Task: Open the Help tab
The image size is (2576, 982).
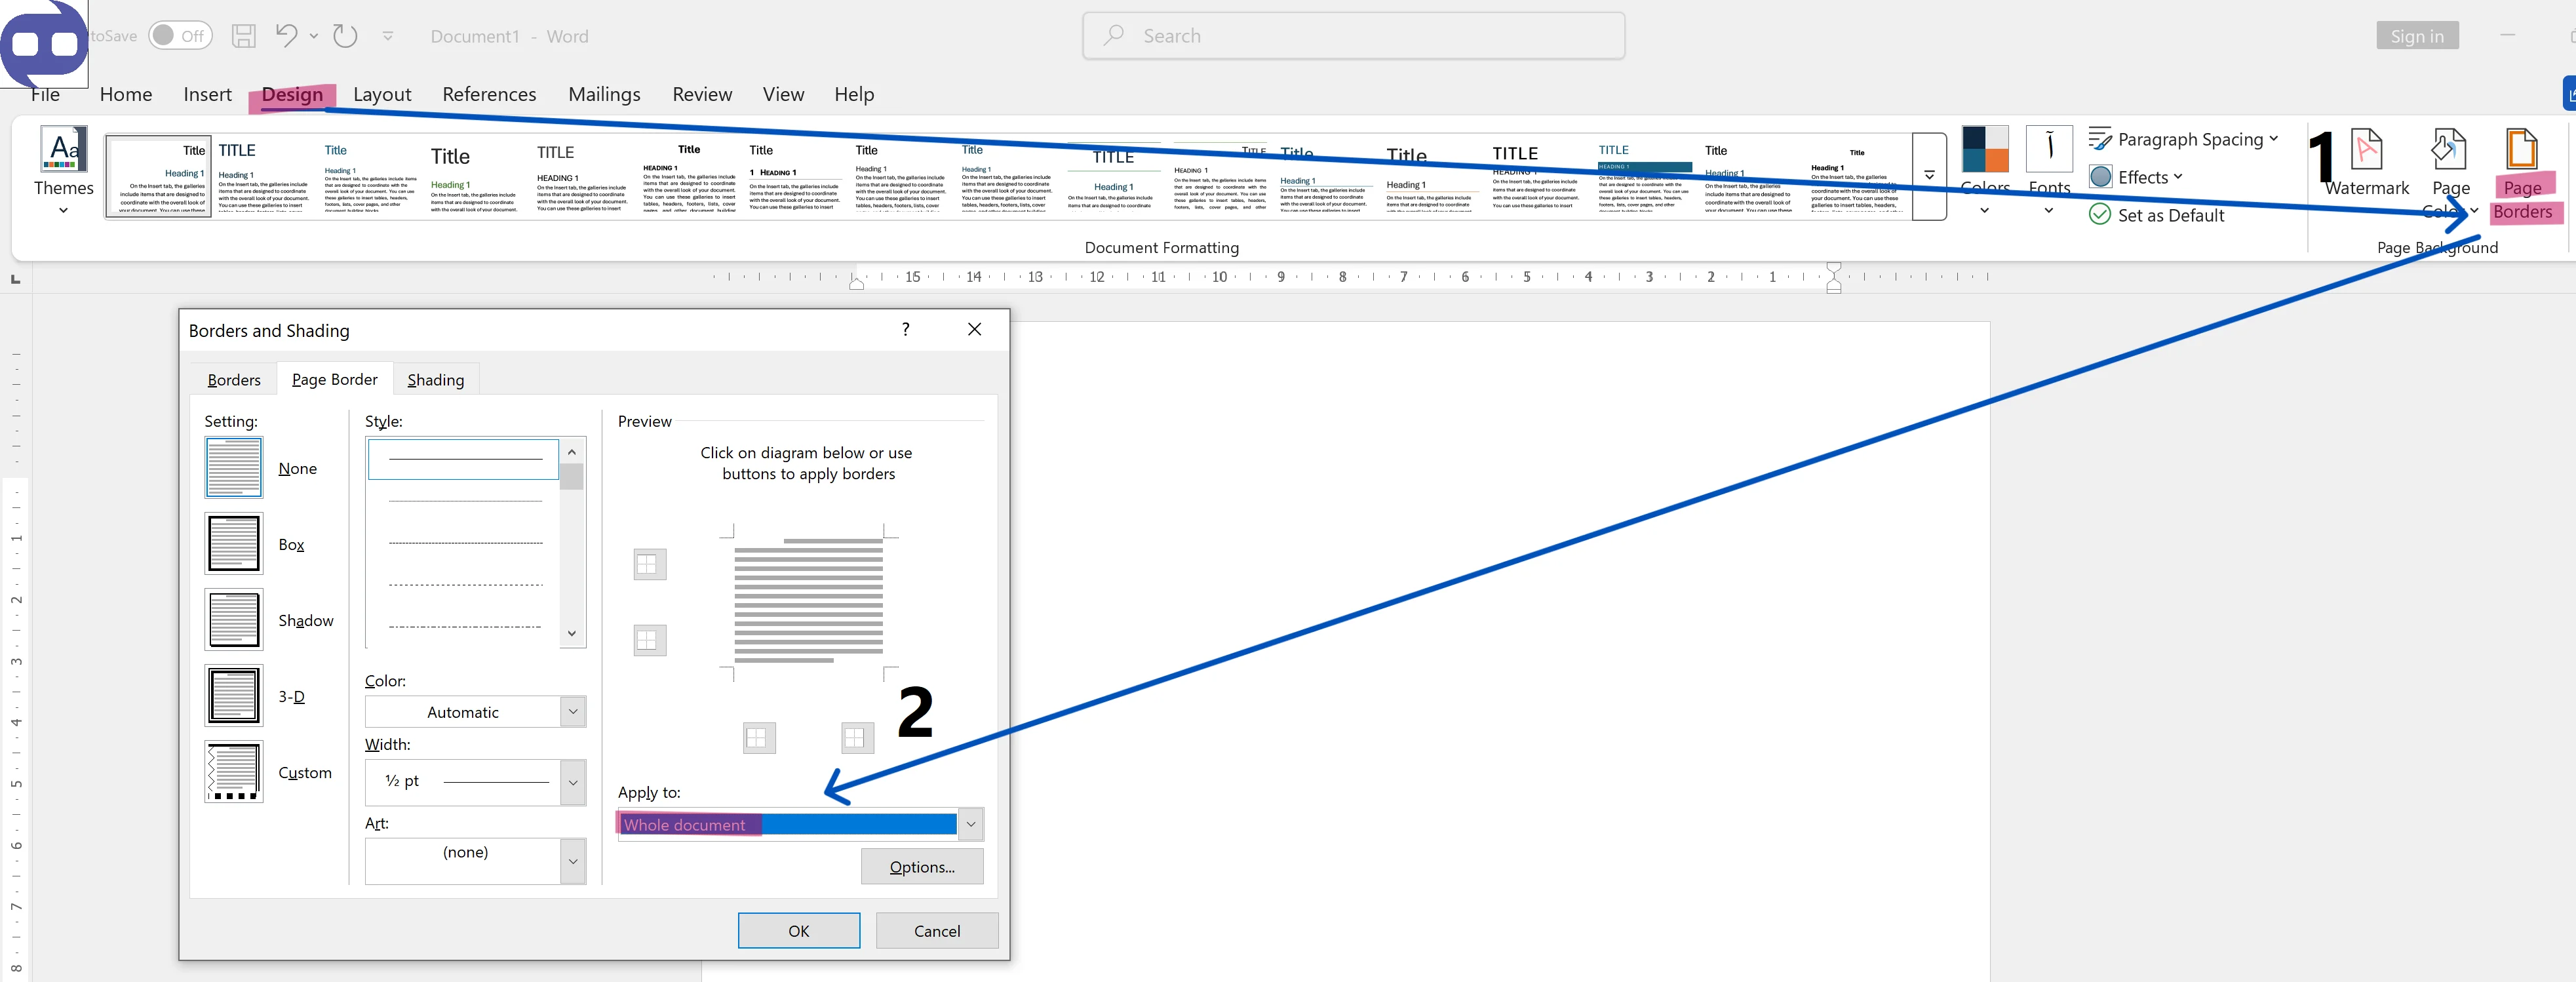Action: (x=854, y=94)
